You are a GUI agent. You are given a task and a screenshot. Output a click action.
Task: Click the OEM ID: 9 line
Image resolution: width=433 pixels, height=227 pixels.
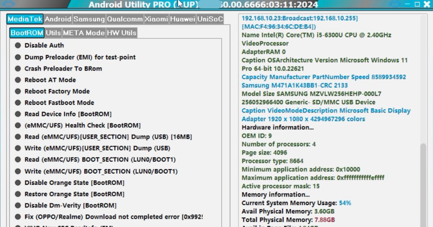coord(257,136)
